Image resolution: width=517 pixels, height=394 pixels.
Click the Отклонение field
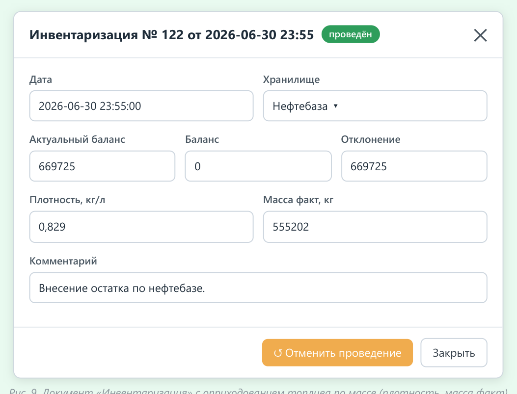[414, 166]
